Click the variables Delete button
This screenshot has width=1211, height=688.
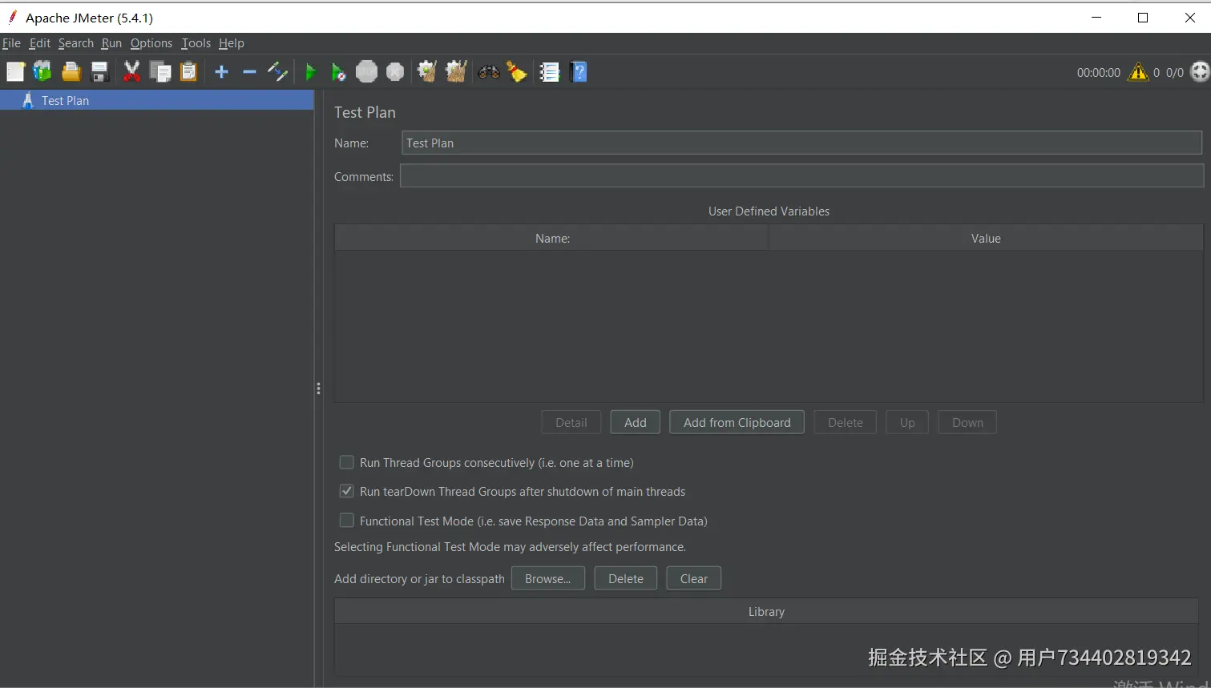(x=846, y=422)
